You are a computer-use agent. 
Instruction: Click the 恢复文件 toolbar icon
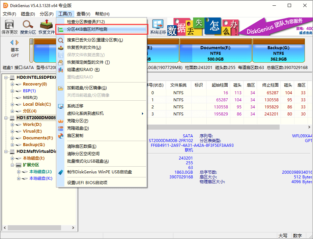coord(46,25)
